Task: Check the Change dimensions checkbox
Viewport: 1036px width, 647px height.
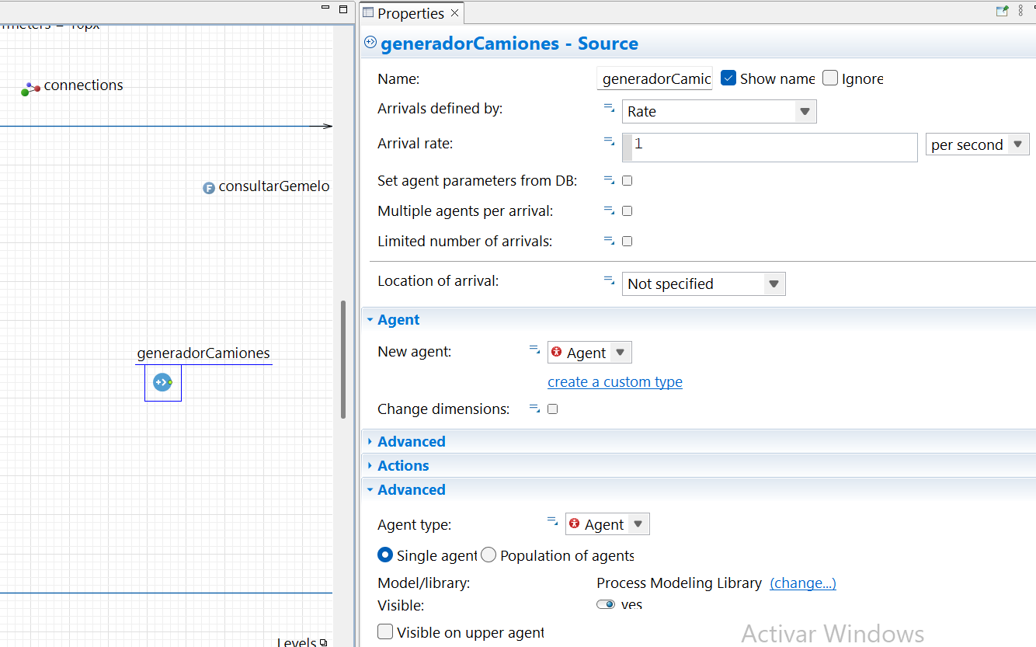Action: pyautogui.click(x=553, y=409)
